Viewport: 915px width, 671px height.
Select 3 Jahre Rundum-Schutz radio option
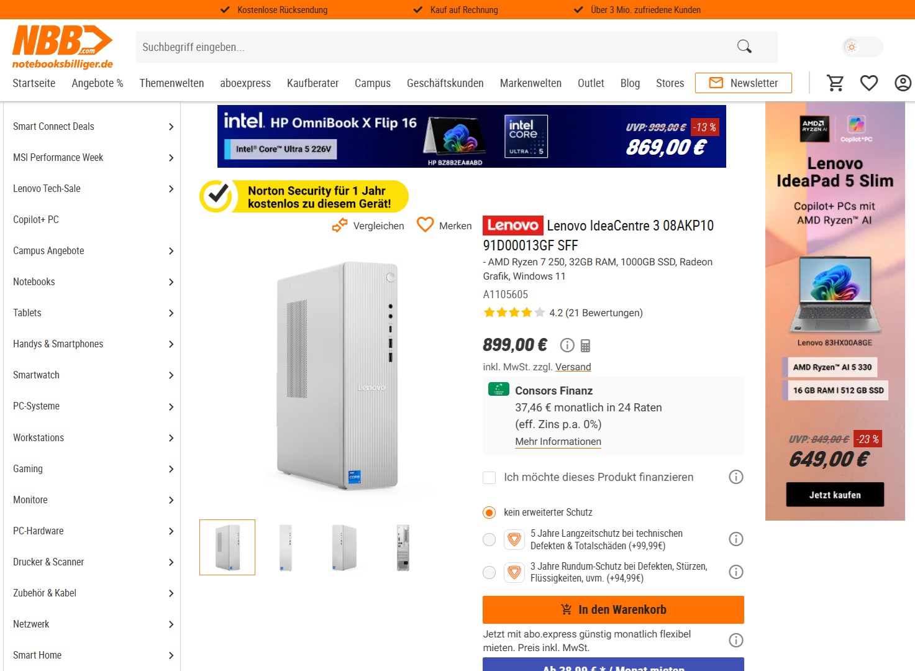pyautogui.click(x=489, y=572)
